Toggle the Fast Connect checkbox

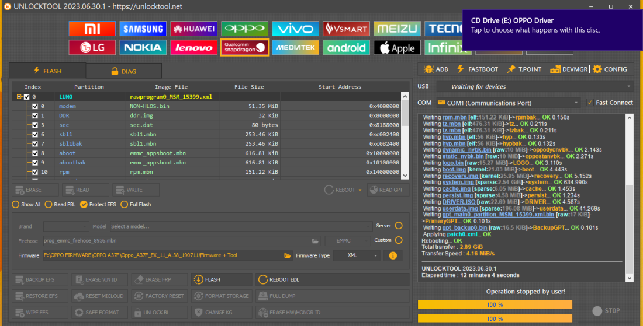click(589, 103)
